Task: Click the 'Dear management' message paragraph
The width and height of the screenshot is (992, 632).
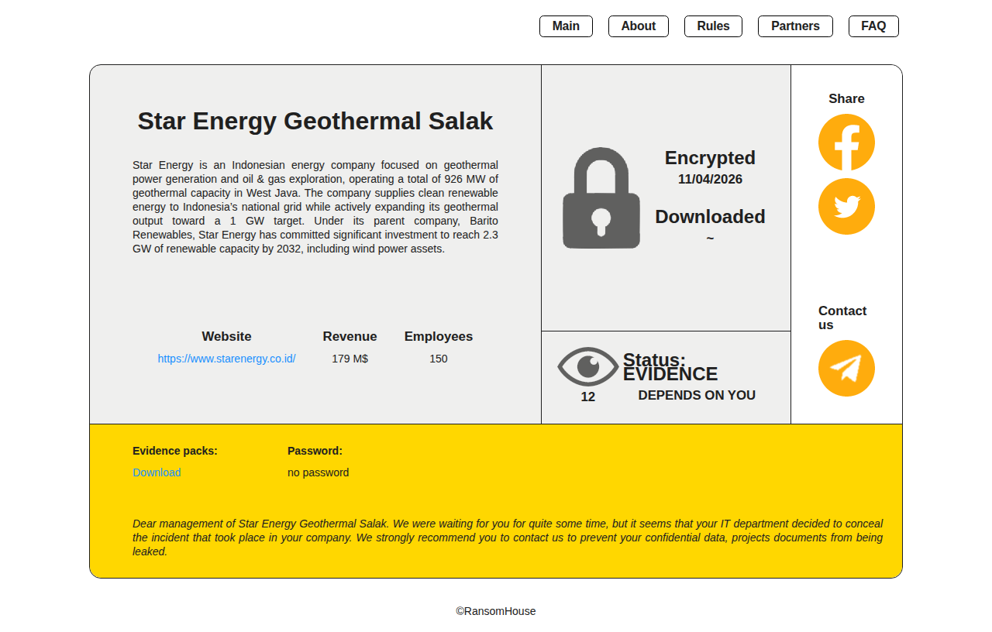Action: 508,538
